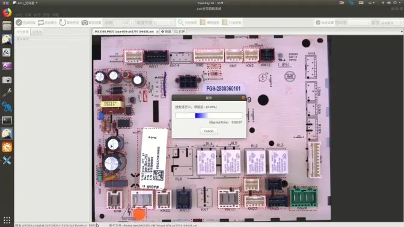This screenshot has width=404, height=227.
Task: Switch to the second tab in left panel
Action: tap(37, 32)
